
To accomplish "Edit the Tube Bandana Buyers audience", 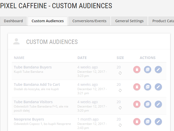I will tap(158, 69).
